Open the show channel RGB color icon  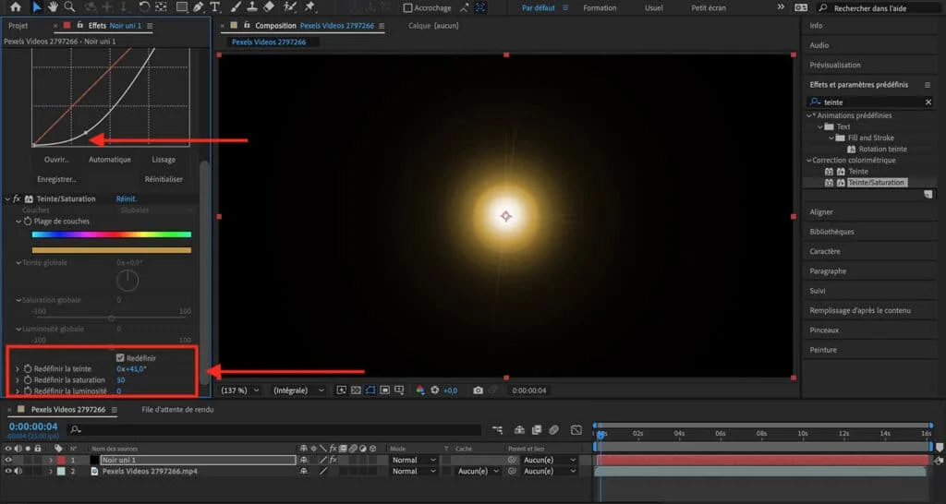[420, 390]
